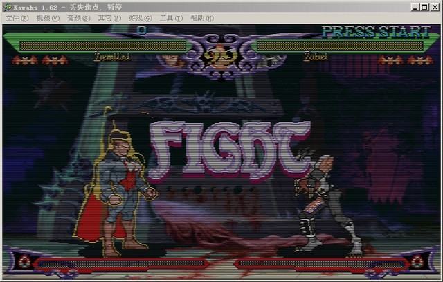Close the Kawaks emulator window
This screenshot has height=282, width=443.
pos(435,8)
